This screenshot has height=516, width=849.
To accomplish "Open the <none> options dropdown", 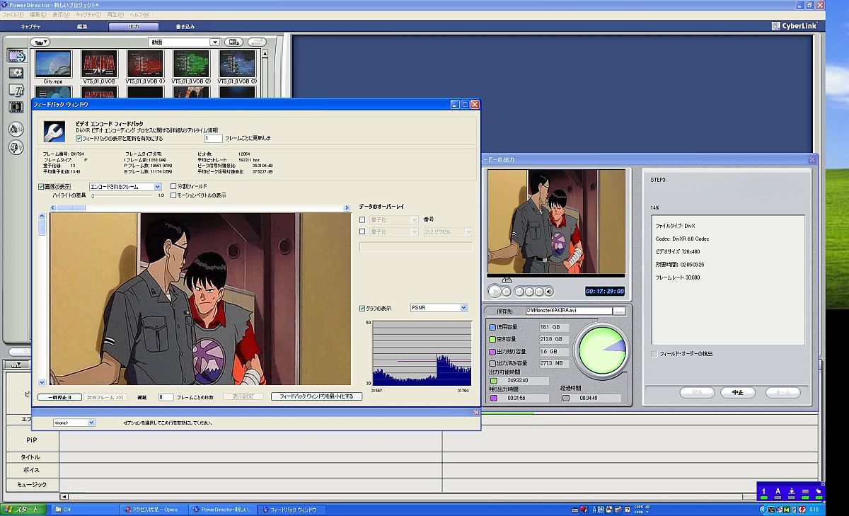I will click(x=74, y=423).
